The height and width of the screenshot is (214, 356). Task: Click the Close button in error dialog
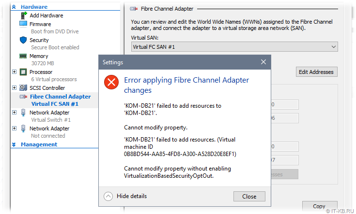249,196
